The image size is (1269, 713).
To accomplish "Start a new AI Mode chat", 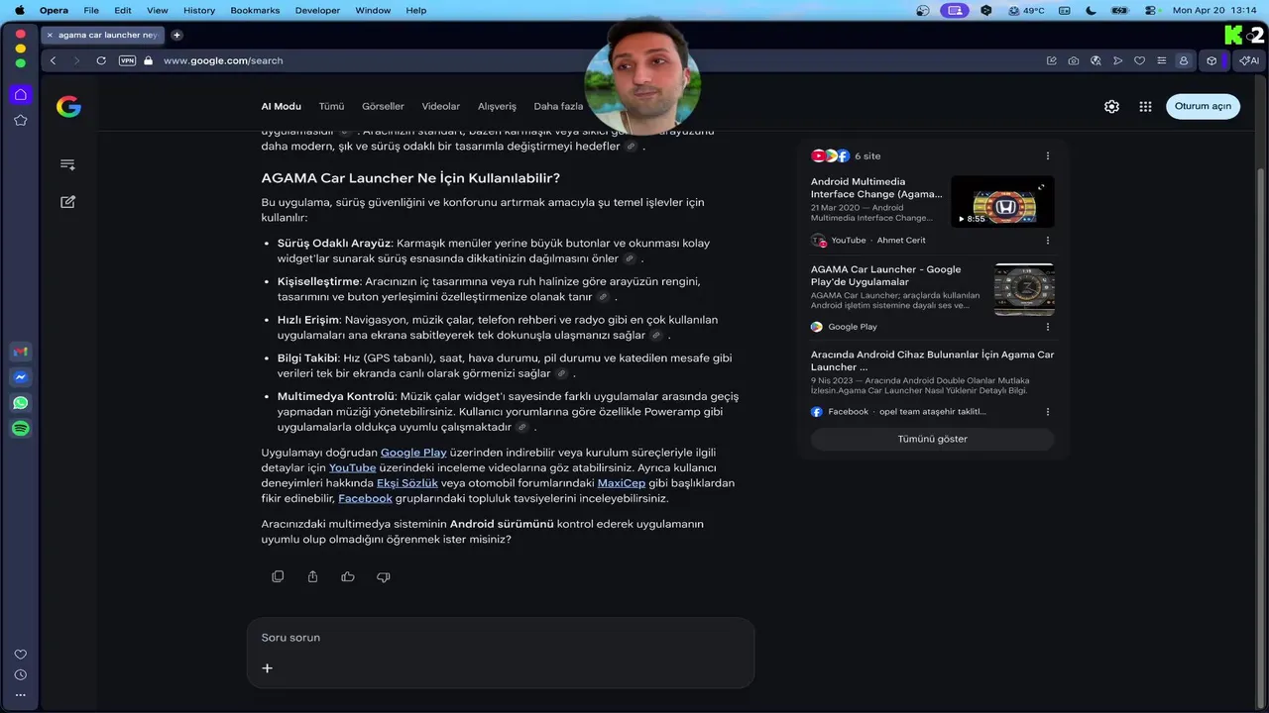I will [x=67, y=202].
